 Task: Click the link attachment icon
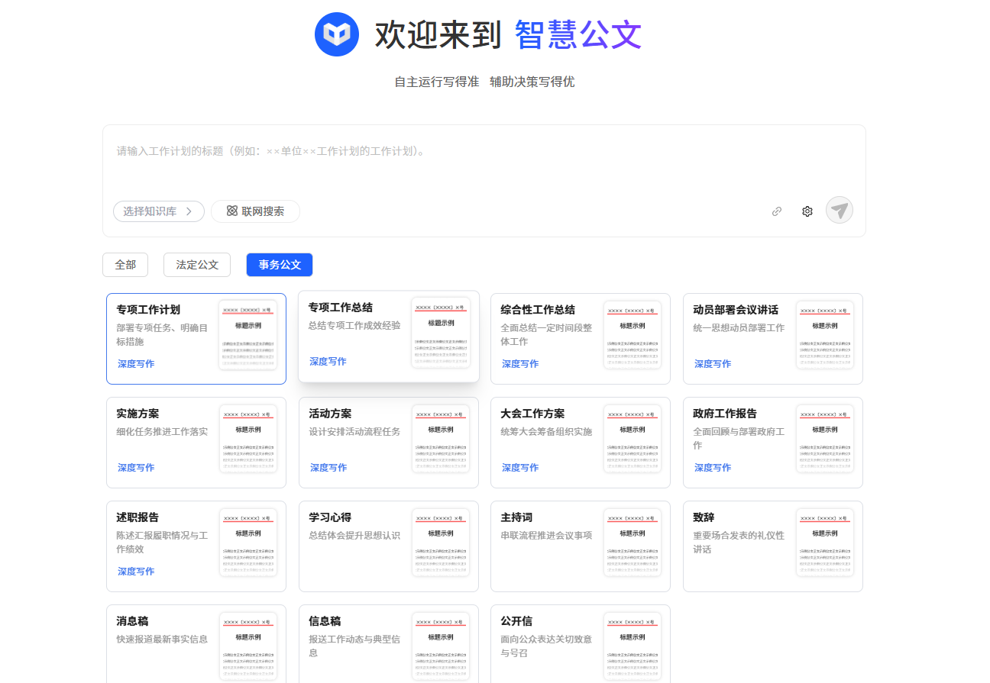tap(776, 211)
